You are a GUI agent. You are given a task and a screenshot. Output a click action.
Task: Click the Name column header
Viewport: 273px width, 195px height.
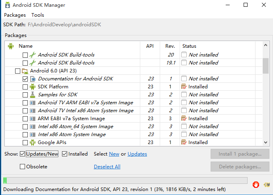coord(25,46)
